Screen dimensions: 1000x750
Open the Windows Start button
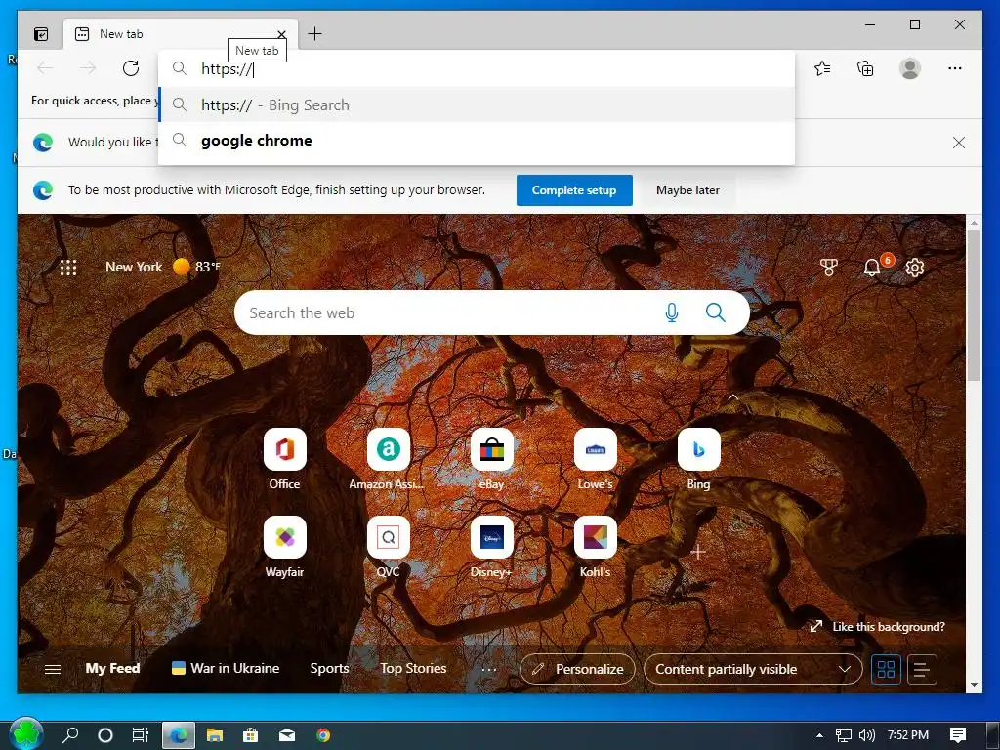pos(26,734)
